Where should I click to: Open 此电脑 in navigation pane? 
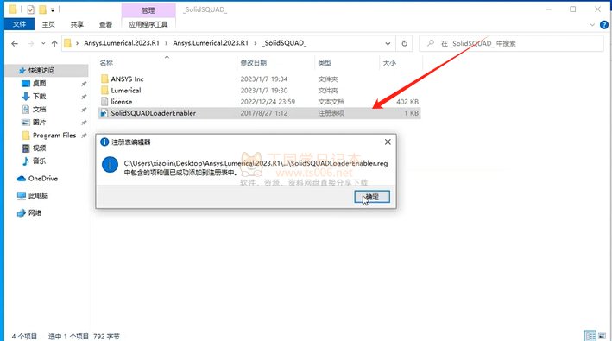38,195
